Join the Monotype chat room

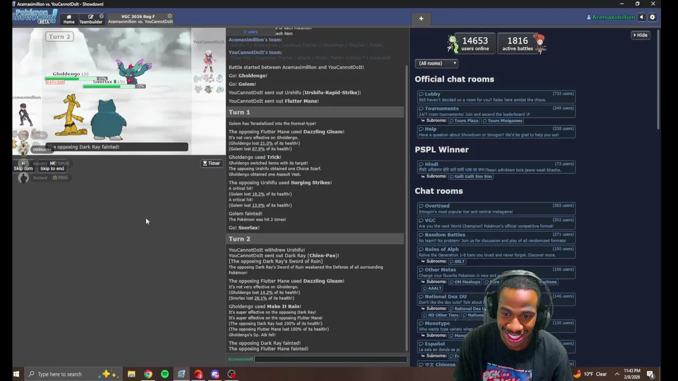496,326
